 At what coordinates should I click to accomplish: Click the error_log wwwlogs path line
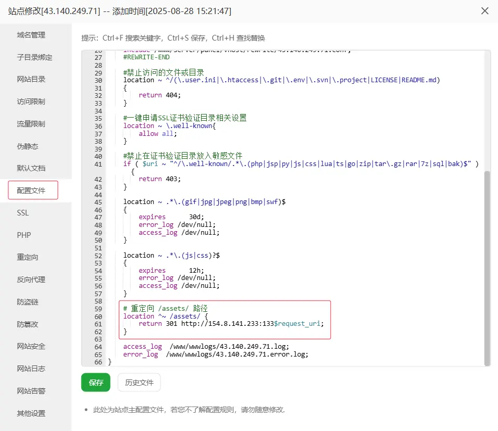tap(216, 354)
